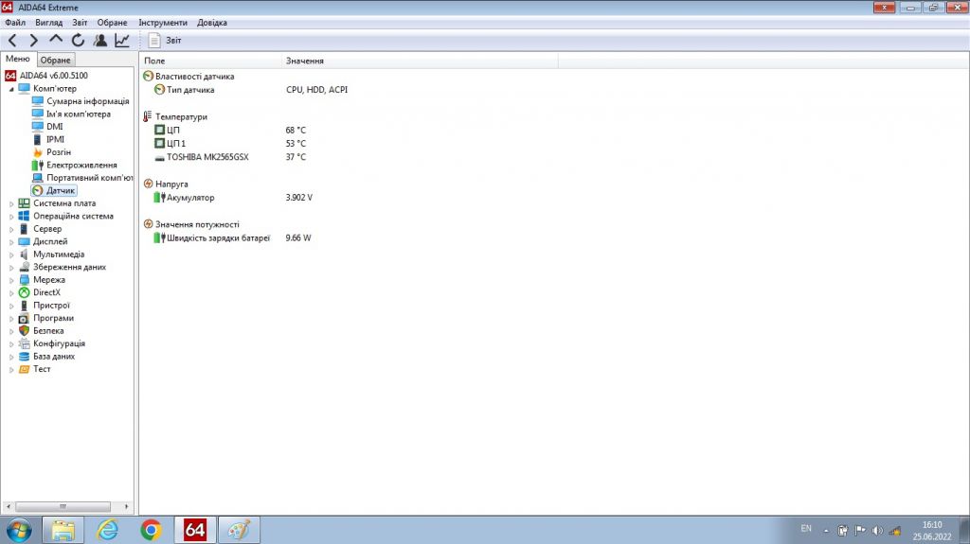Open the graph chart toolbar icon
Viewport: 970px width, 544px height.
click(x=122, y=40)
